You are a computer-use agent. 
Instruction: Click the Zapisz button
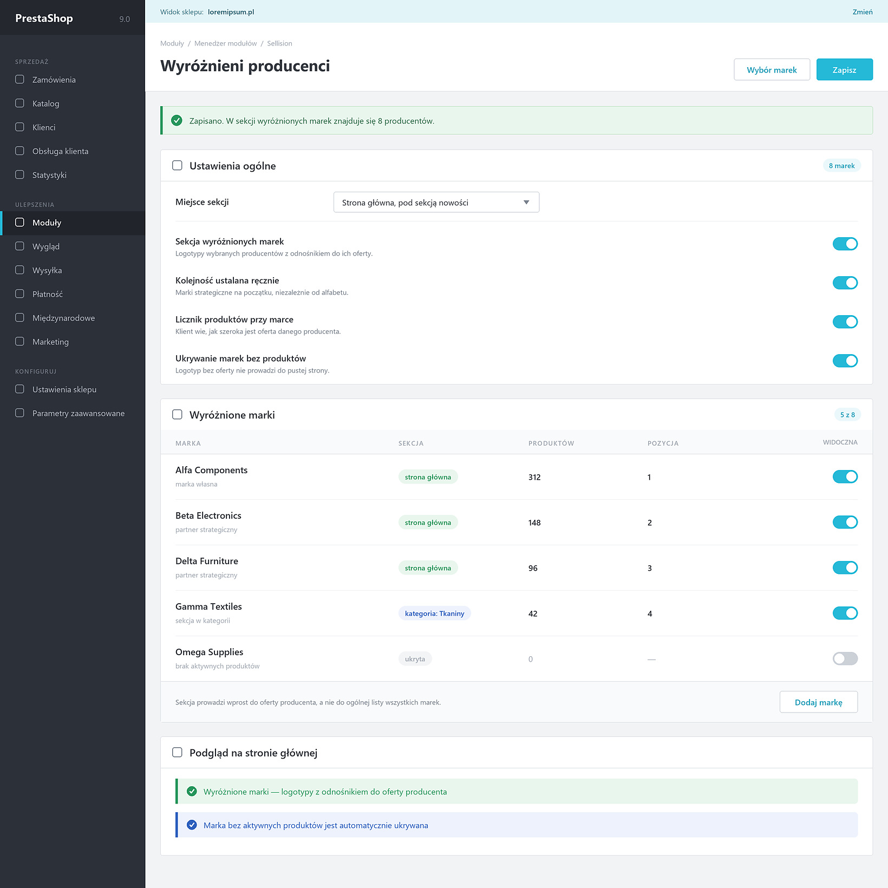pos(845,70)
